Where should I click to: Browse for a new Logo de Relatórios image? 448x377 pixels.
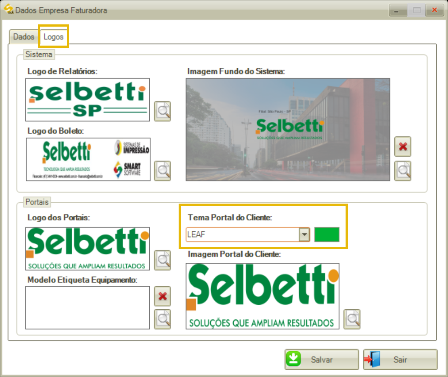pos(162,111)
